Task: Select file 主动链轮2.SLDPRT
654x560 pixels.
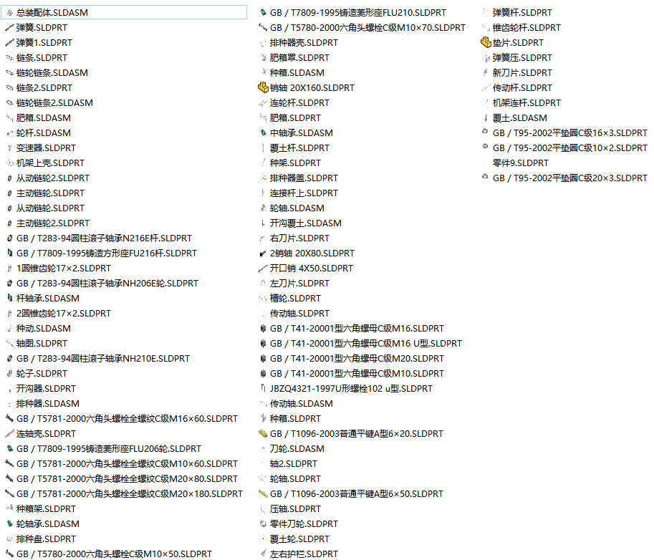Action: 53,223
